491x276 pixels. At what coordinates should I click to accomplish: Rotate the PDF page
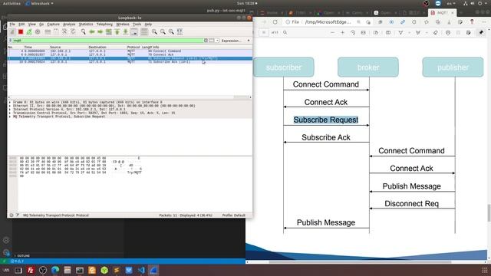pyautogui.click(x=353, y=32)
